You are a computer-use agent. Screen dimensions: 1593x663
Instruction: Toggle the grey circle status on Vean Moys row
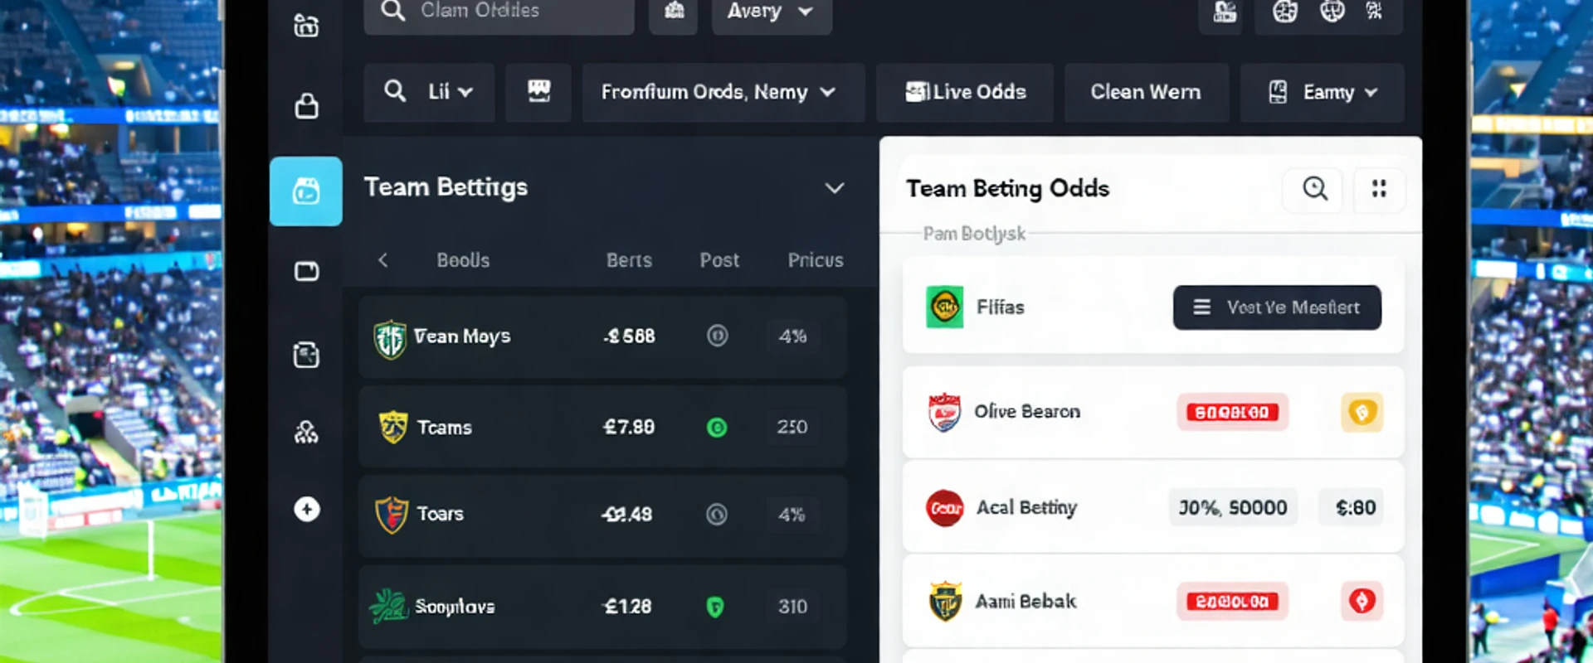point(717,336)
